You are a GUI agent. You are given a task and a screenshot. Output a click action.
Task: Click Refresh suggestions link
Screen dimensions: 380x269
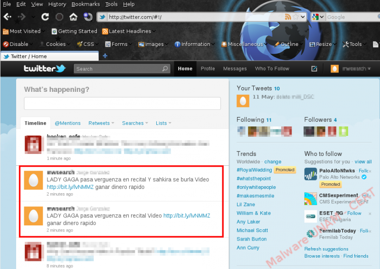coord(326,249)
